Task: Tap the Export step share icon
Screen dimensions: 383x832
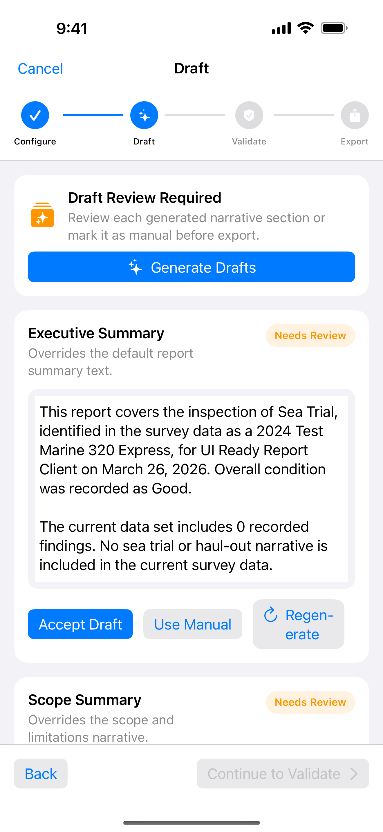Action: pos(354,115)
